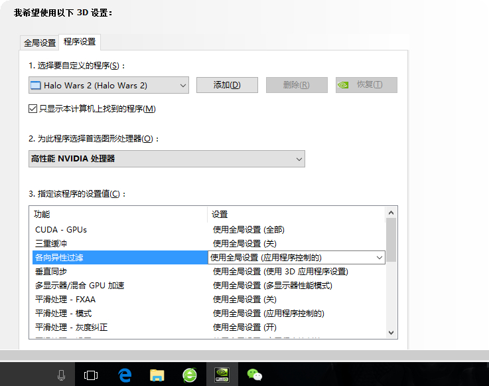
Task: Open the 高性能 NVIDIA 处理器 dropdown
Action: [167, 159]
